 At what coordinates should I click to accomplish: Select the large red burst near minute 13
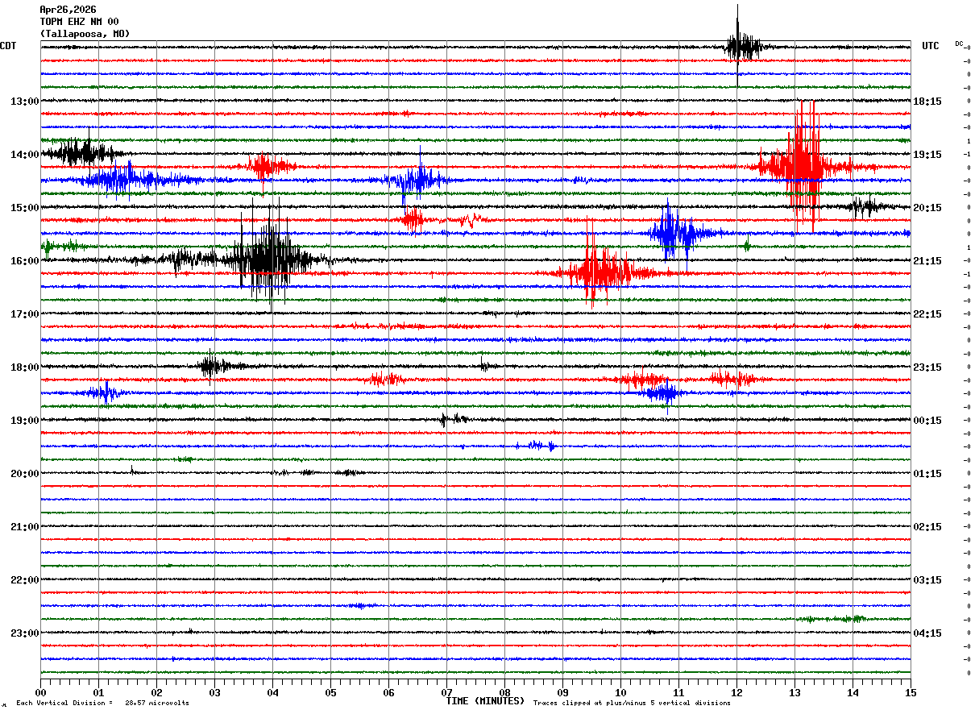(x=802, y=165)
